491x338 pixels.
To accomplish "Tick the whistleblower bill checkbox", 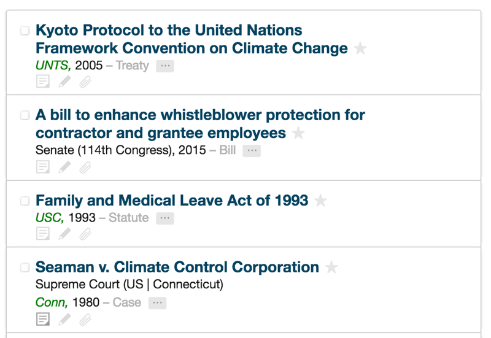I will coord(25,115).
